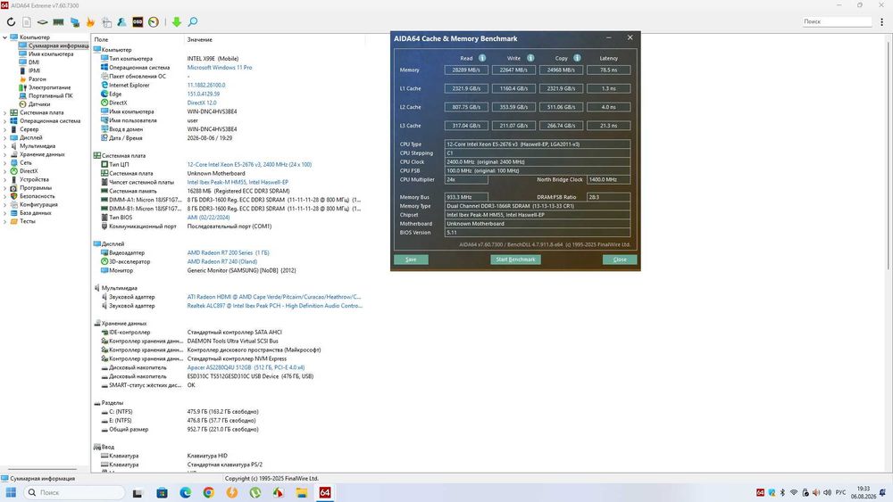
Task: Select Суммарная информация tree item
Action: coord(59,45)
